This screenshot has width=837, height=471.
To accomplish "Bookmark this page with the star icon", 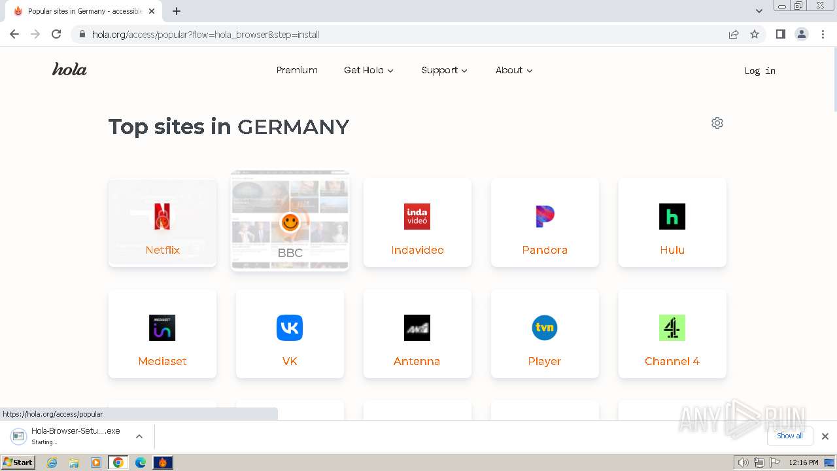I will (x=755, y=34).
